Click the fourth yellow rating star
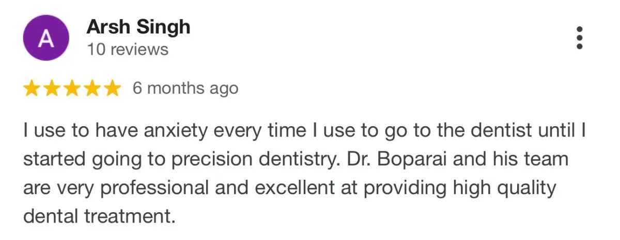The height and width of the screenshot is (240, 620). click(91, 89)
